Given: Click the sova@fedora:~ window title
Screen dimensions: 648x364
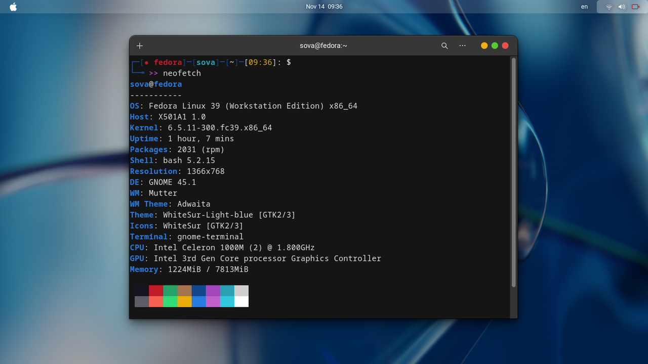Looking at the screenshot, I should [x=323, y=45].
